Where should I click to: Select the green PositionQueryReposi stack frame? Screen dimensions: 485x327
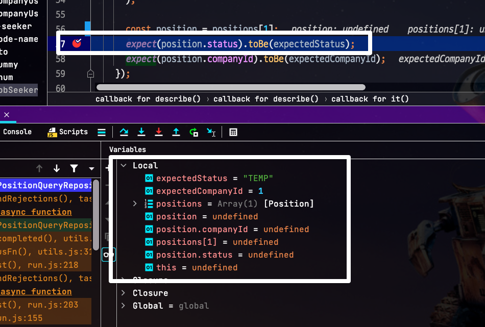click(46, 225)
